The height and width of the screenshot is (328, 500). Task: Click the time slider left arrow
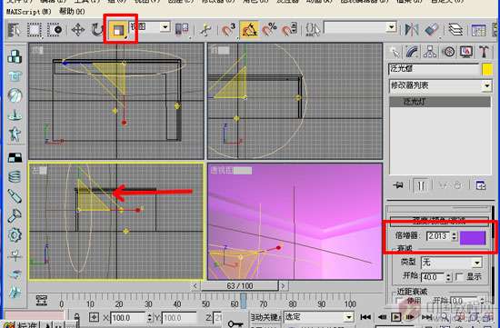(x=195, y=286)
